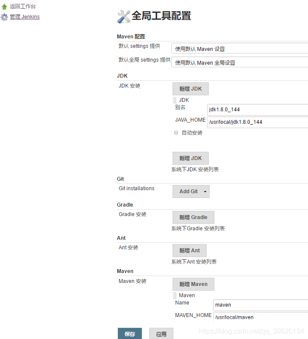Click the Ant section header
This screenshot has height=339, width=308.
click(x=121, y=238)
